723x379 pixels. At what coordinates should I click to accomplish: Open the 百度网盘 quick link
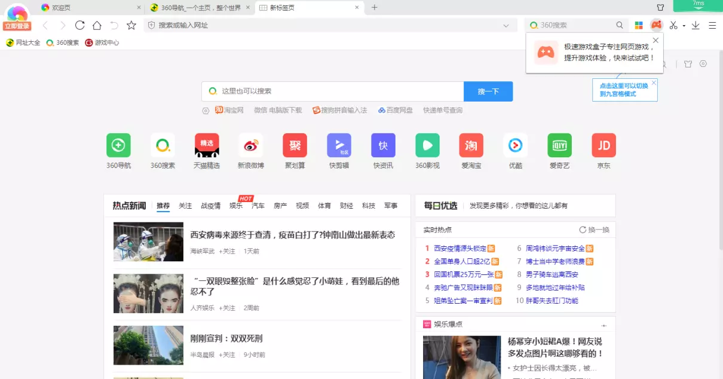point(395,110)
